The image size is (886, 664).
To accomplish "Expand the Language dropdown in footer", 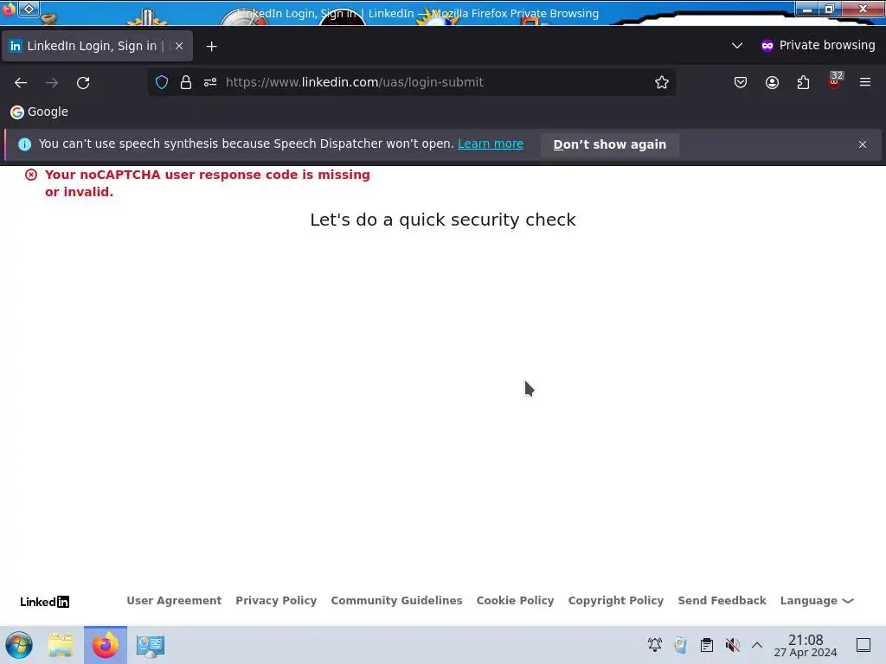I will pos(817,601).
